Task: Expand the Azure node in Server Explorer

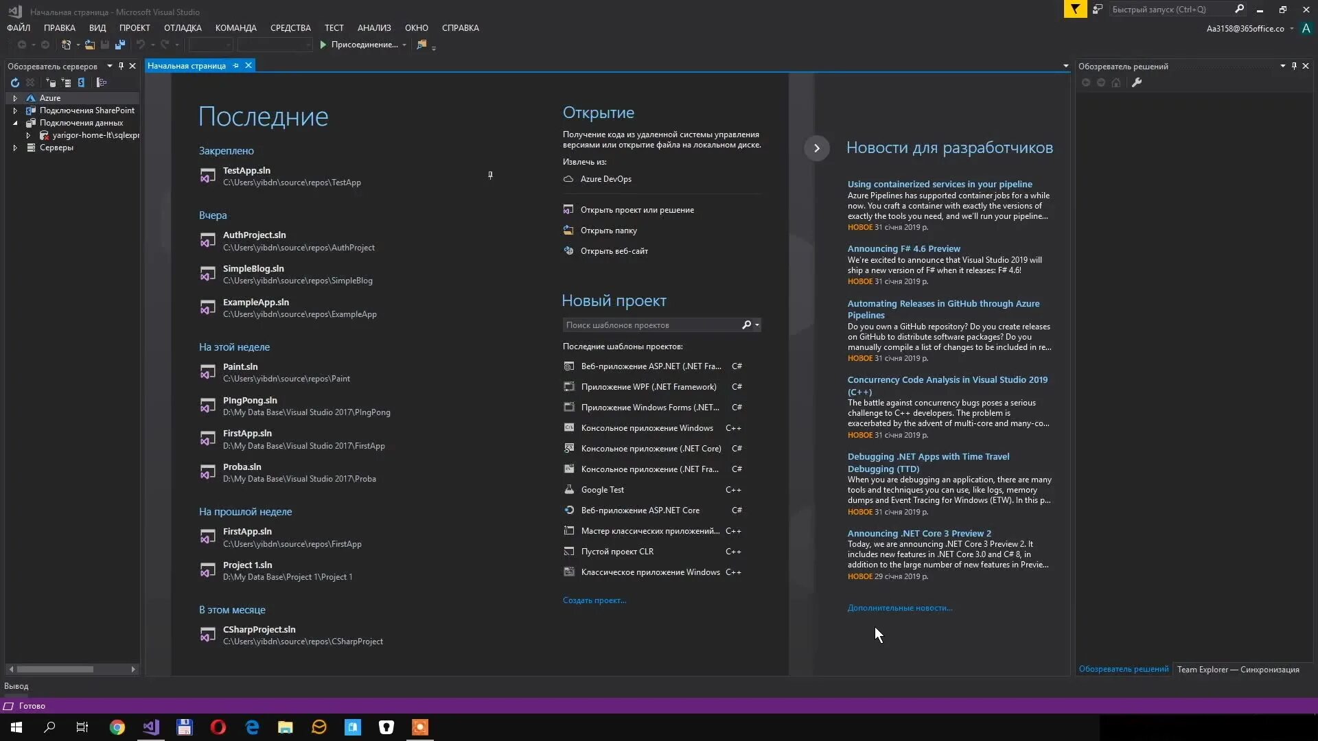Action: (15, 98)
